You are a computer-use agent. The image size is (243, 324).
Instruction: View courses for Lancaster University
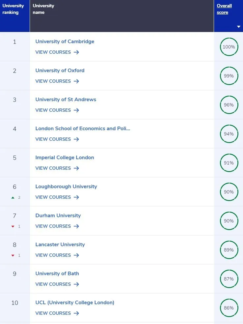57,255
